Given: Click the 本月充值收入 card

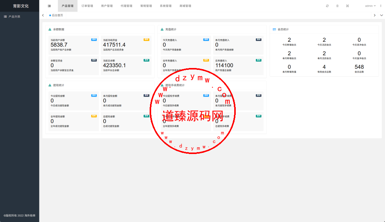Looking at the screenshot, I should (238, 45).
